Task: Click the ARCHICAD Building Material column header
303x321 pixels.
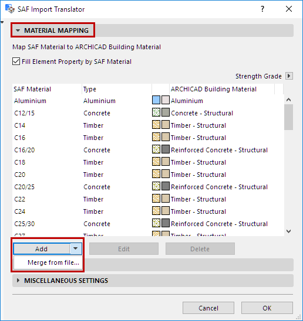Action: (222, 89)
